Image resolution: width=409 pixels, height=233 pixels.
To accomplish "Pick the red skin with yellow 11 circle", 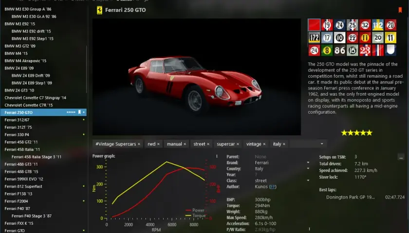I will (365, 38).
